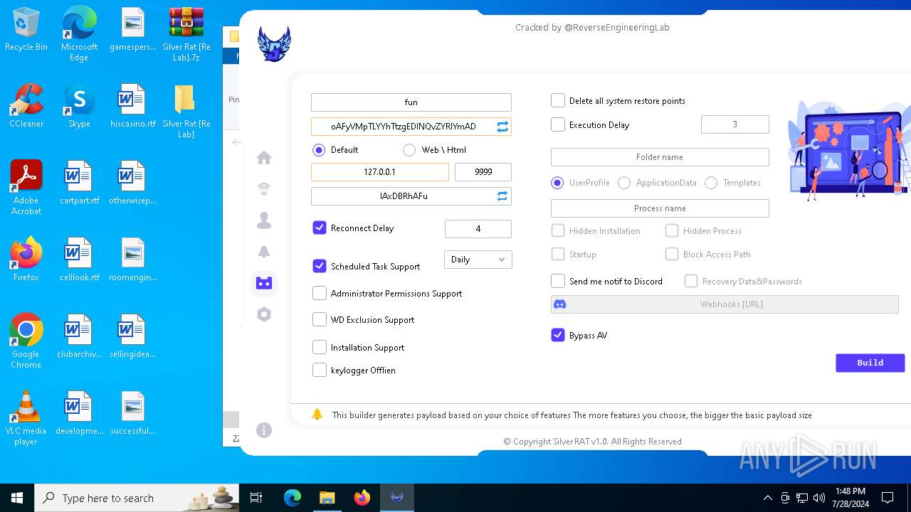Open Silver Rat [Re Lab] desktop folder
The image size is (911, 512).
(x=186, y=111)
